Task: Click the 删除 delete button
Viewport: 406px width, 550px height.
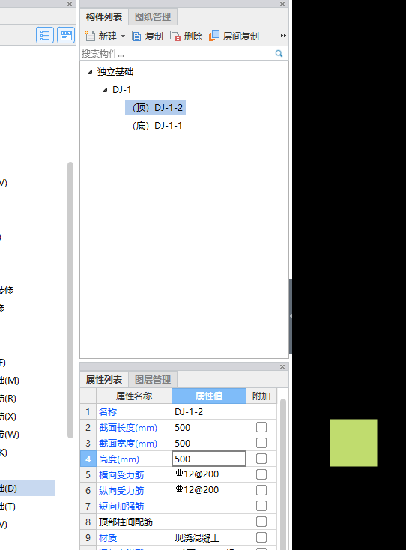Action: pyautogui.click(x=187, y=36)
